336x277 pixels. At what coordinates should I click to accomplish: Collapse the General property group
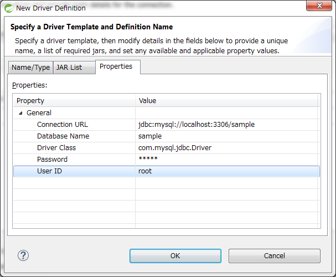(21, 113)
